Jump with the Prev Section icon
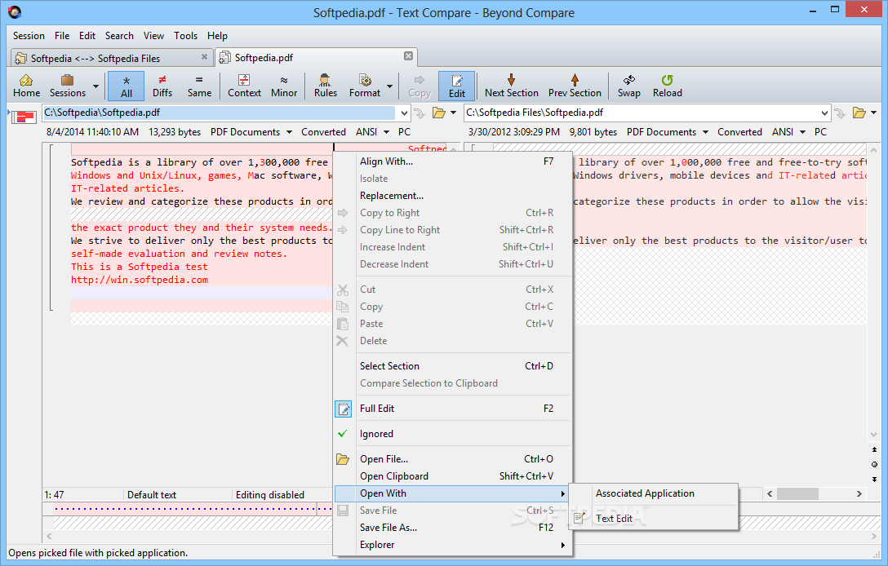The width and height of the screenshot is (888, 566). [575, 86]
